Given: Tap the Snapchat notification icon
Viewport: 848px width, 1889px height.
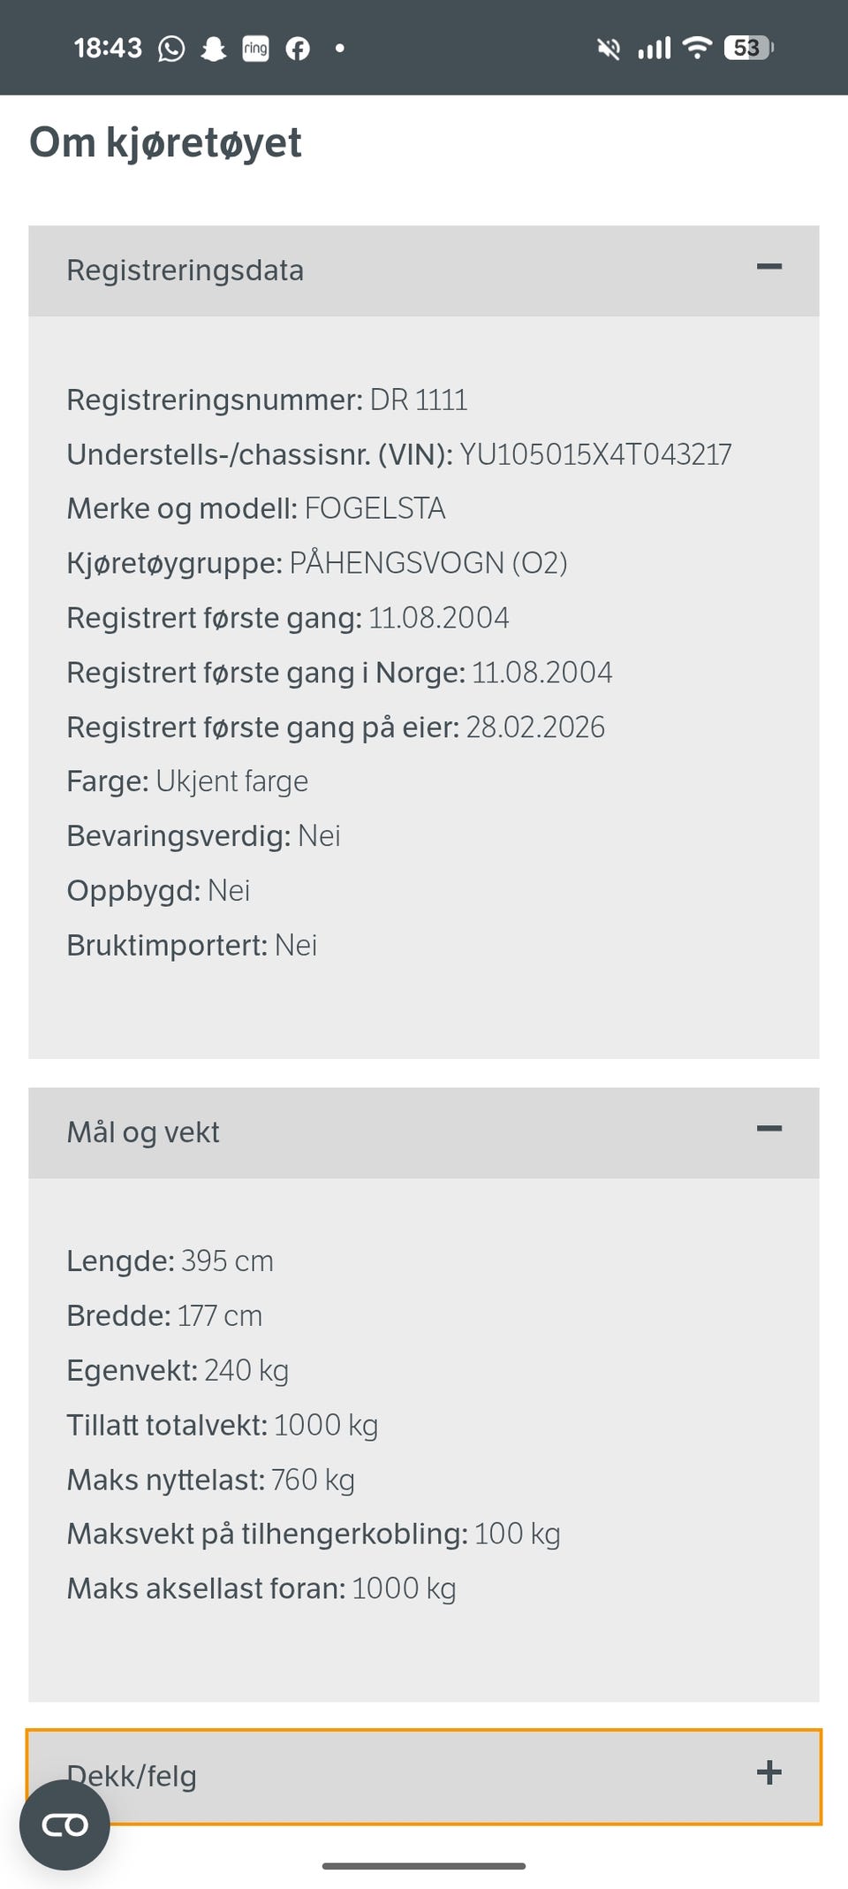Looking at the screenshot, I should 213,49.
